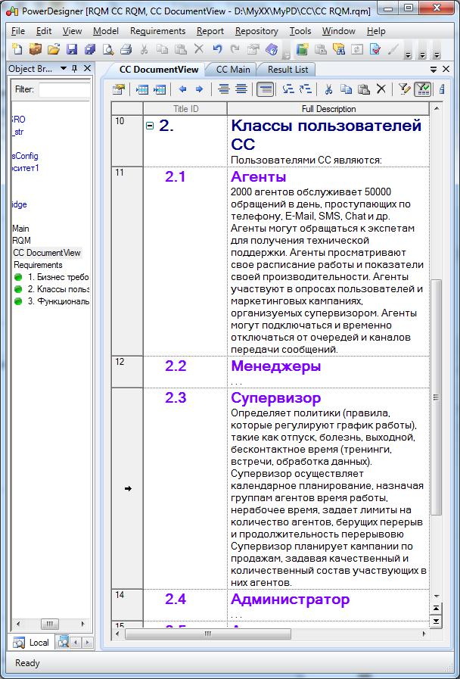Open the Report menu
The image size is (460, 679).
pos(210,31)
